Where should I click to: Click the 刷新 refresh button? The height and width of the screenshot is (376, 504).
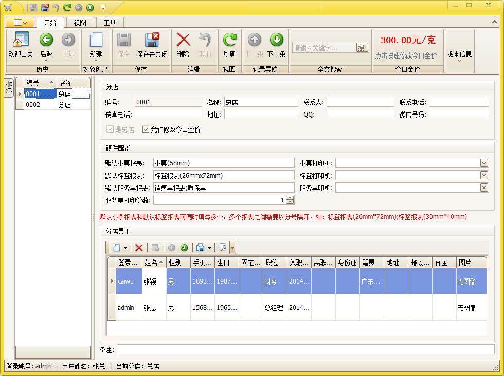pyautogui.click(x=229, y=45)
